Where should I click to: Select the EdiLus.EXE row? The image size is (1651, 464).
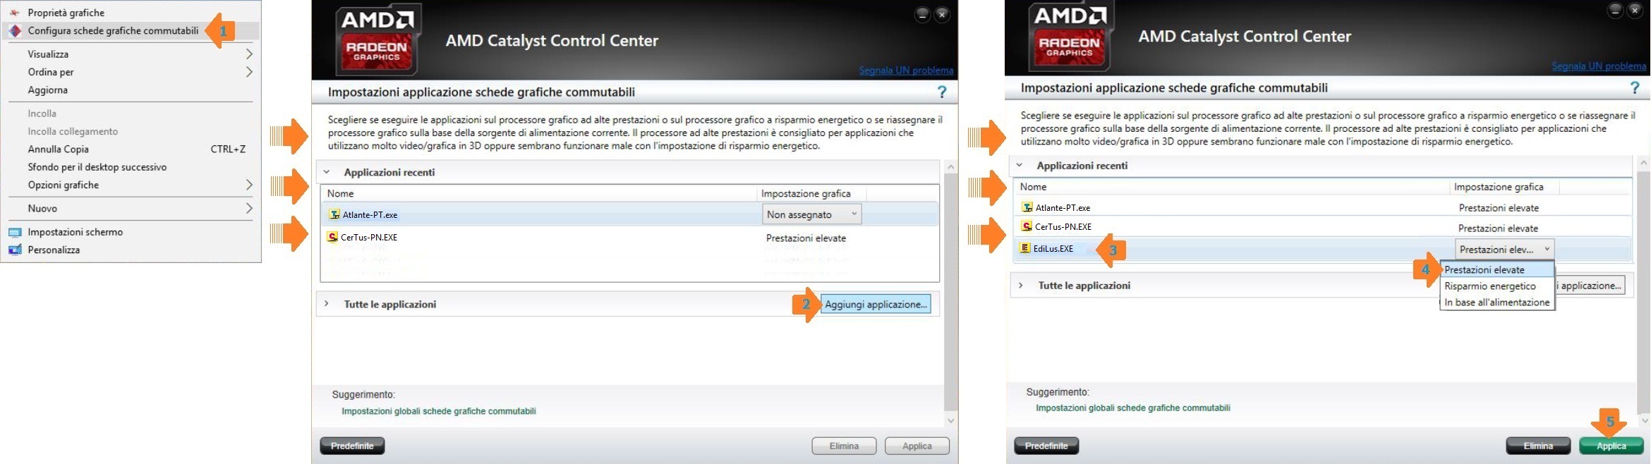[x=1323, y=249]
